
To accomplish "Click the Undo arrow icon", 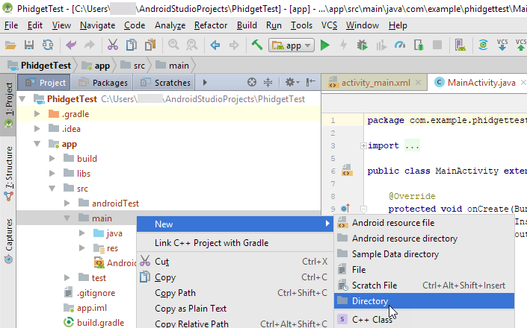I will (x=71, y=45).
